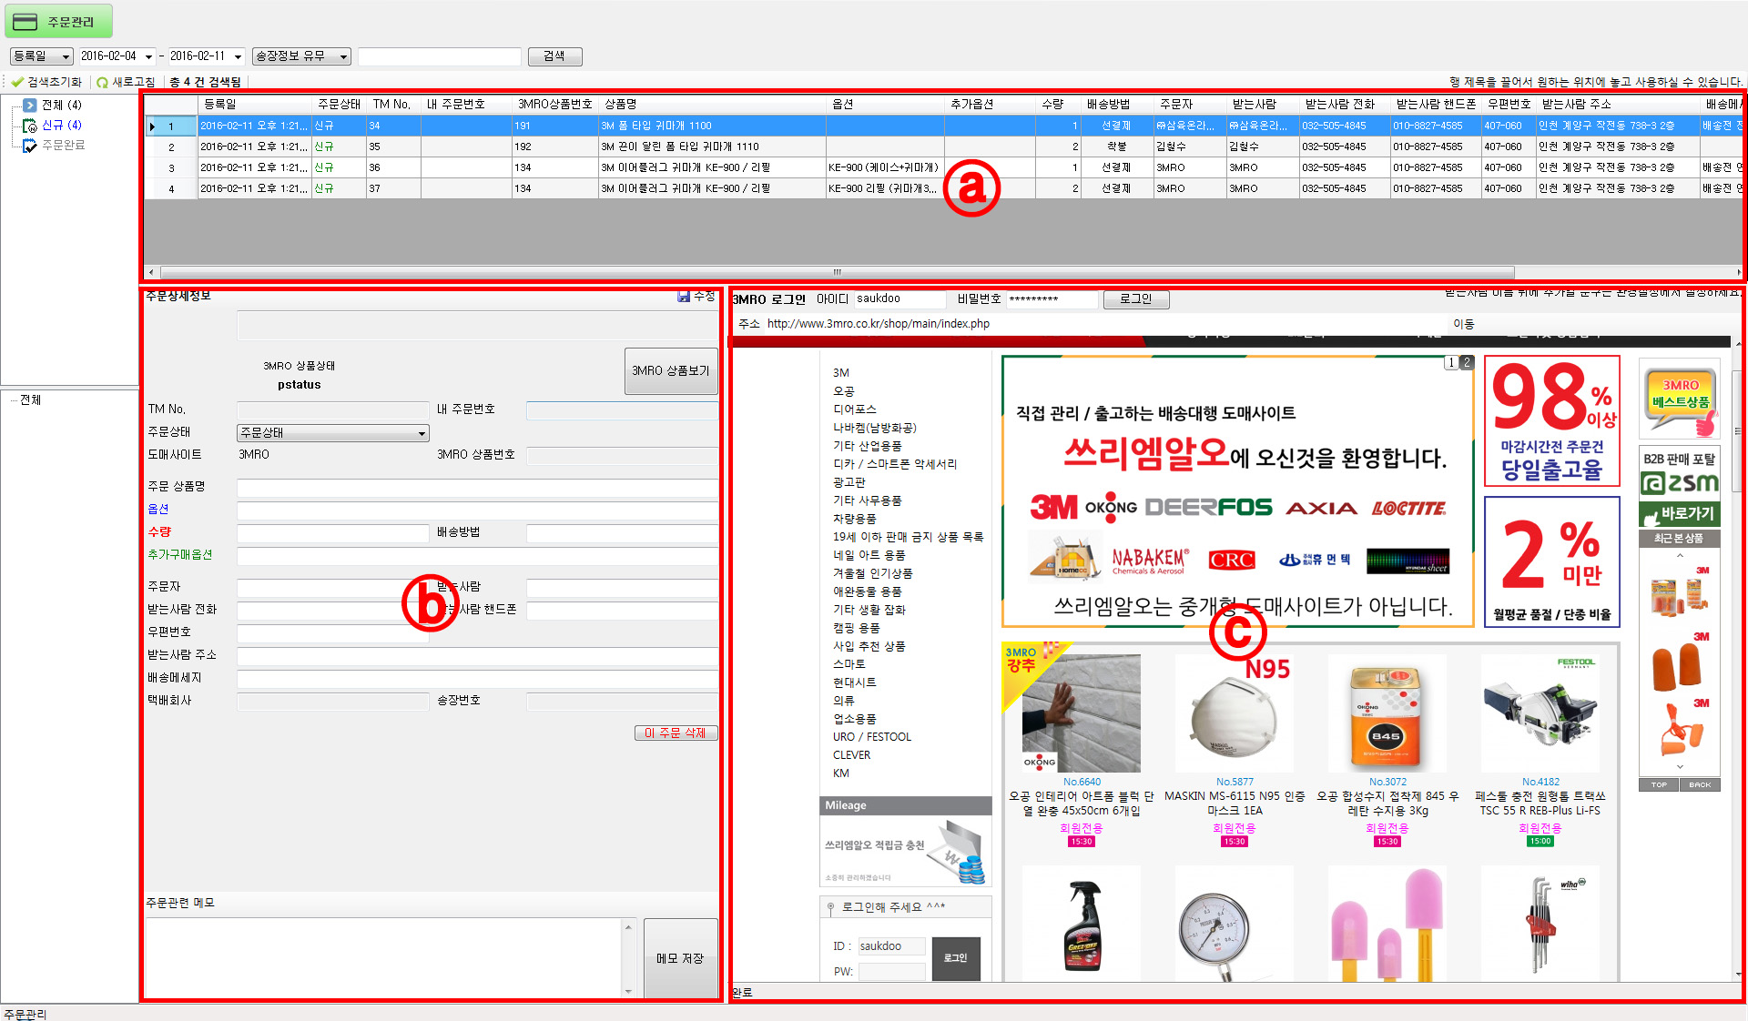1748x1021 pixels.
Task: Open the 오공 합성수지 접착제 845 product thumbnail
Action: click(1387, 713)
